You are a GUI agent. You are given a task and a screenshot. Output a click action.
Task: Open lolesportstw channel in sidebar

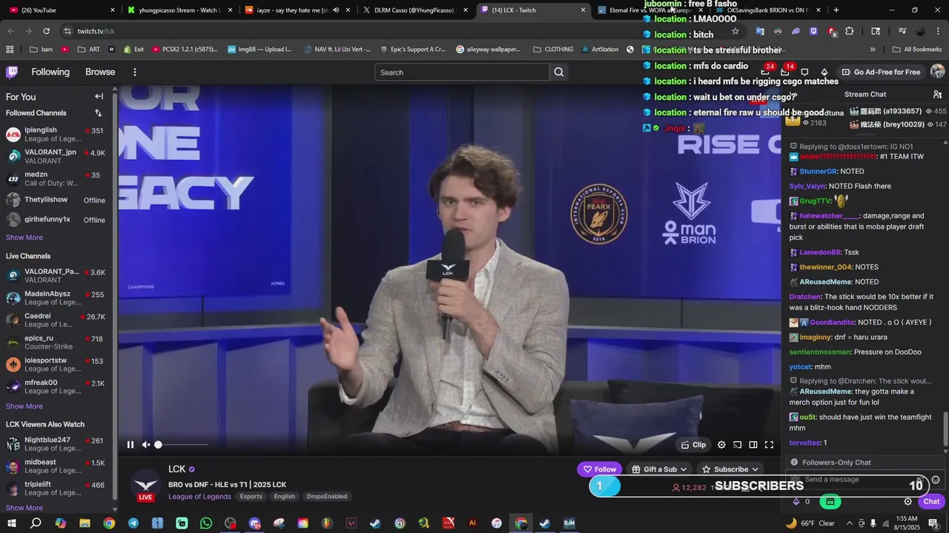[x=56, y=364]
